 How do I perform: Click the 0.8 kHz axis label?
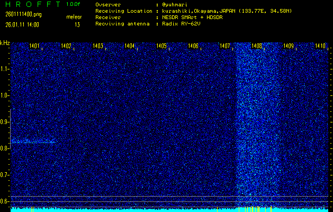coord(4,148)
